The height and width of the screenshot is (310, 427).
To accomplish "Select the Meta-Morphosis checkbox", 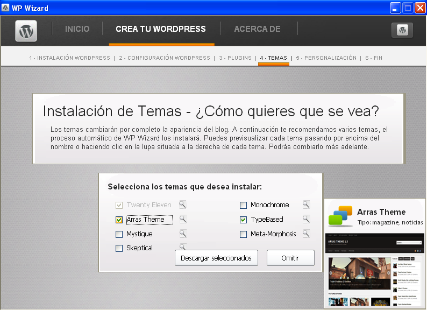I will pos(243,234).
